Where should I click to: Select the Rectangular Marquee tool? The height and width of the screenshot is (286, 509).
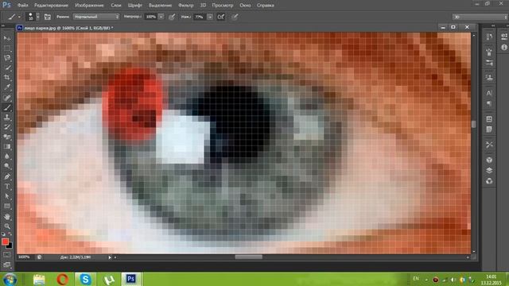click(x=7, y=48)
